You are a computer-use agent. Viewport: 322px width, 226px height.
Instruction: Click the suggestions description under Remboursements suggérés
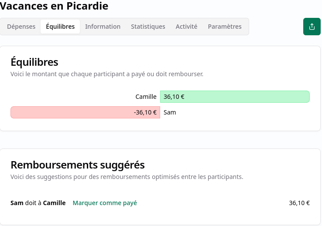[127, 177]
